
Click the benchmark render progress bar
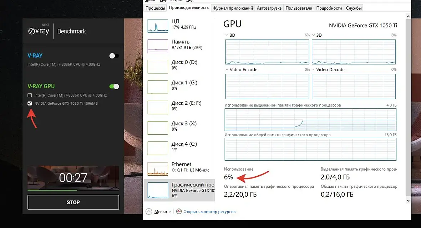tap(73, 190)
